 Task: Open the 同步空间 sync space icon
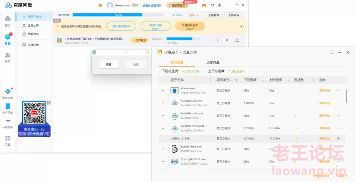8,92
